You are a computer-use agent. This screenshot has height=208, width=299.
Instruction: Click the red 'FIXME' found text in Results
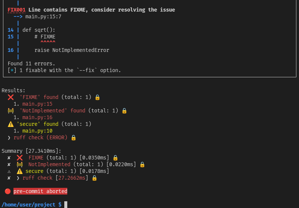[x=39, y=97]
